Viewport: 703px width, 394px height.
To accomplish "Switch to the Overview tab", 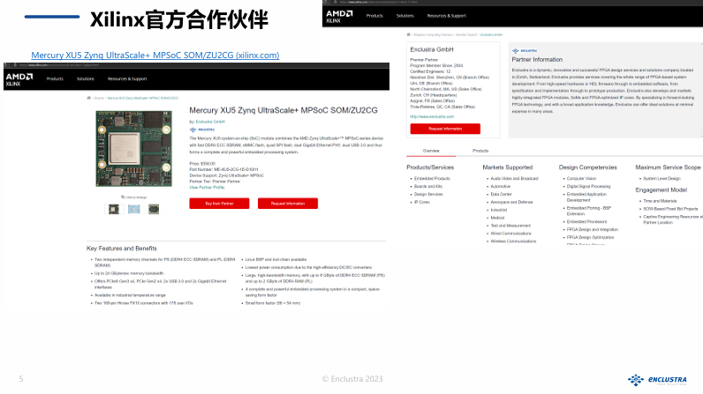I will pyautogui.click(x=431, y=151).
